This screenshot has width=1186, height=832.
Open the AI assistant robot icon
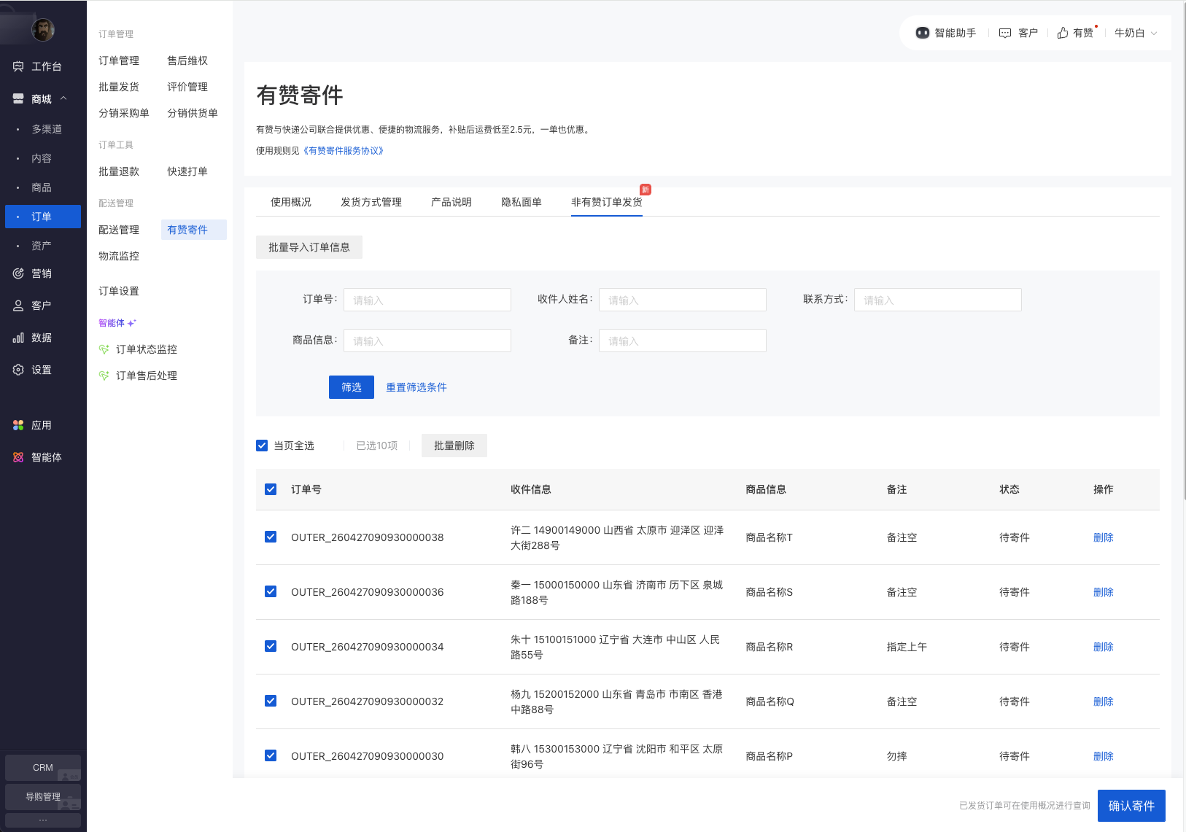tap(923, 33)
